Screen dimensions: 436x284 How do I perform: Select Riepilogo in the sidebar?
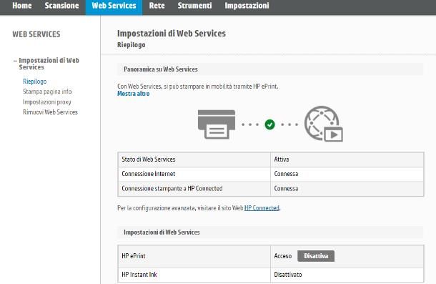tap(35, 82)
